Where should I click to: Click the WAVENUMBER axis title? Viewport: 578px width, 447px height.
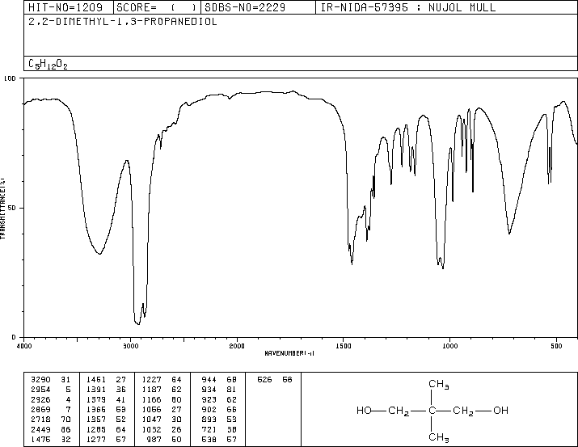289,353
